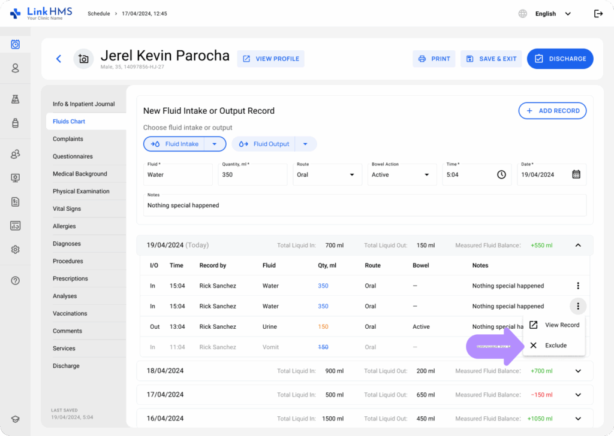
Task: Select the Fluid Output option
Action: tap(265, 144)
